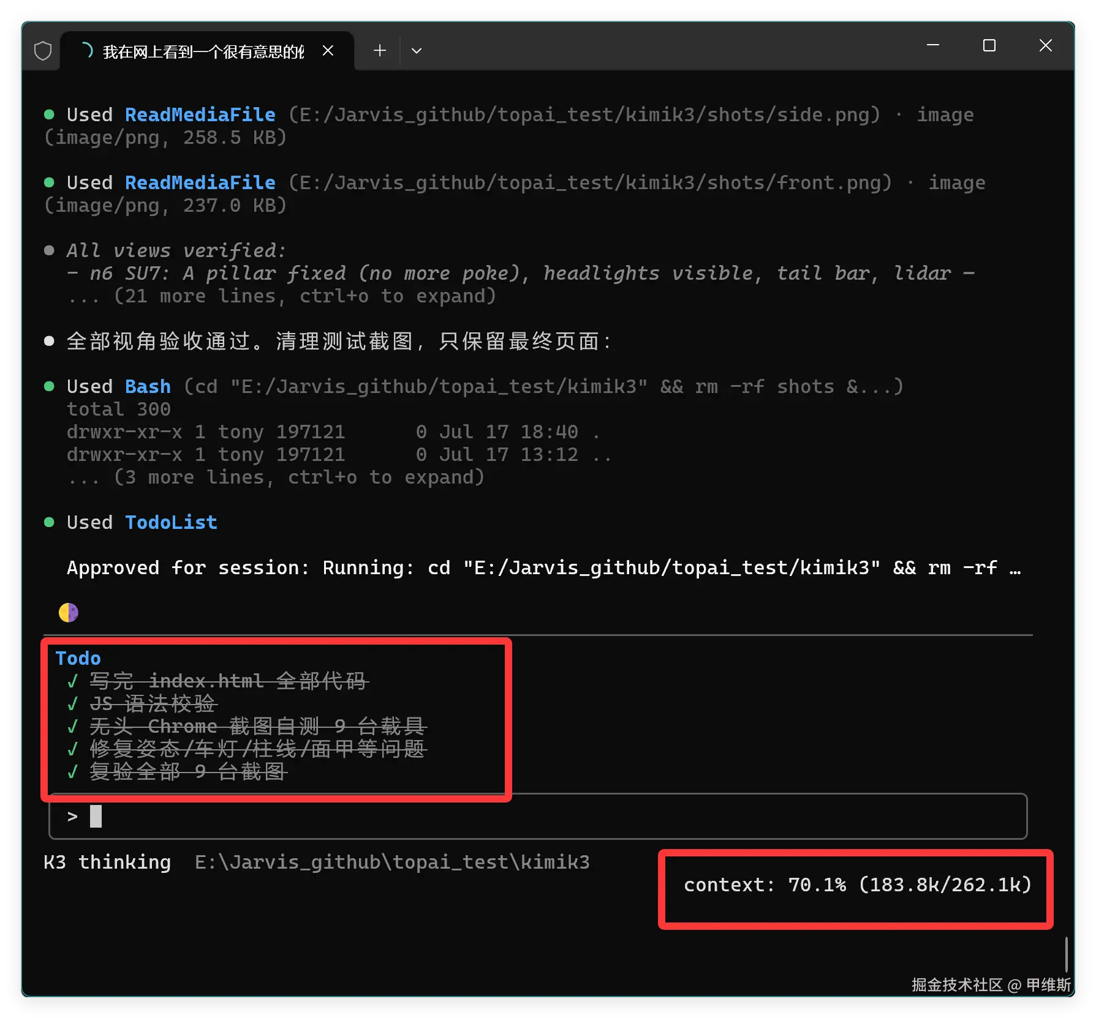Select the tab titled 我在网上看到一个很有意思的
The width and height of the screenshot is (1096, 1018).
(x=207, y=51)
